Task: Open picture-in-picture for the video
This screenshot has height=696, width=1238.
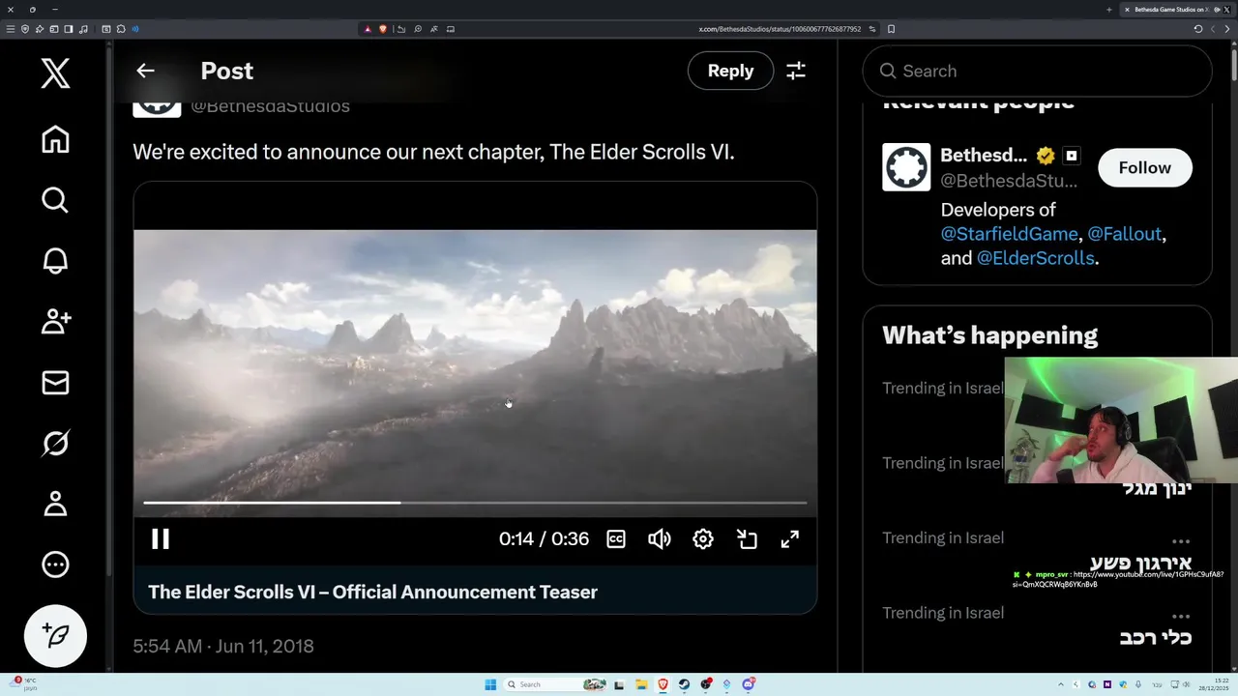Action: pos(747,538)
